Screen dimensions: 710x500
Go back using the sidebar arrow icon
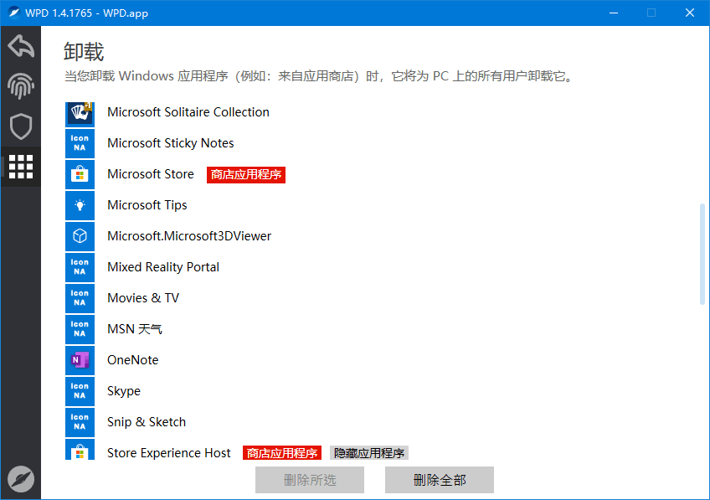point(21,46)
